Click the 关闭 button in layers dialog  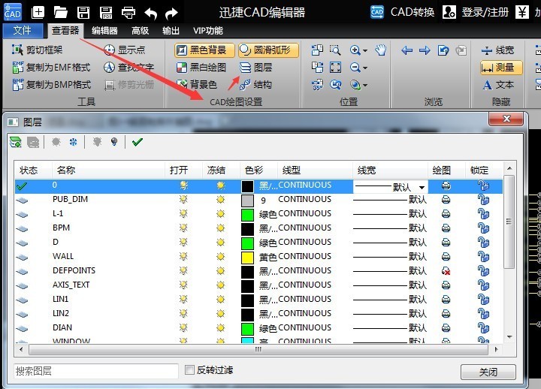[x=488, y=372]
